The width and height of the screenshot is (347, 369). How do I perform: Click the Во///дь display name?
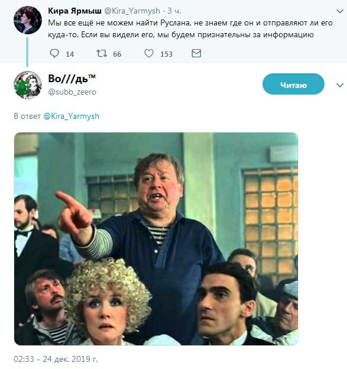point(72,79)
